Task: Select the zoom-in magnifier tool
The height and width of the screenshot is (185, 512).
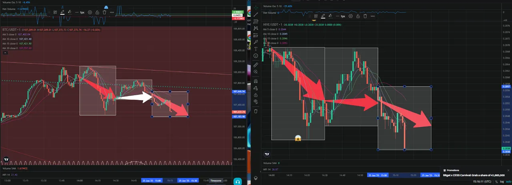Action: click(x=256, y=72)
